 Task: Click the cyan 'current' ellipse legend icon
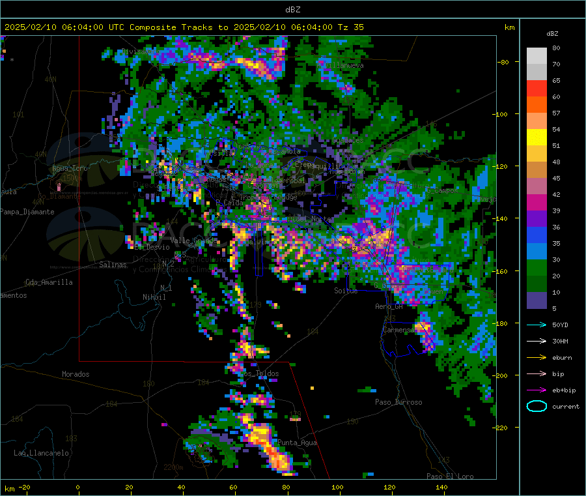click(537, 406)
